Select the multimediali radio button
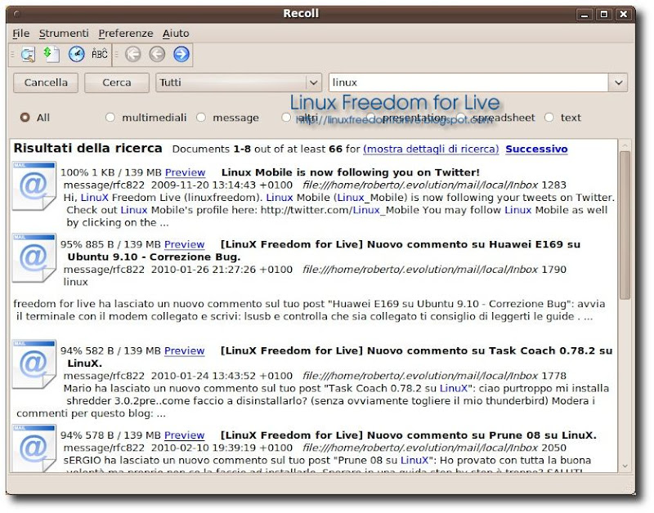Image resolution: width=654 pixels, height=513 pixels. click(110, 118)
